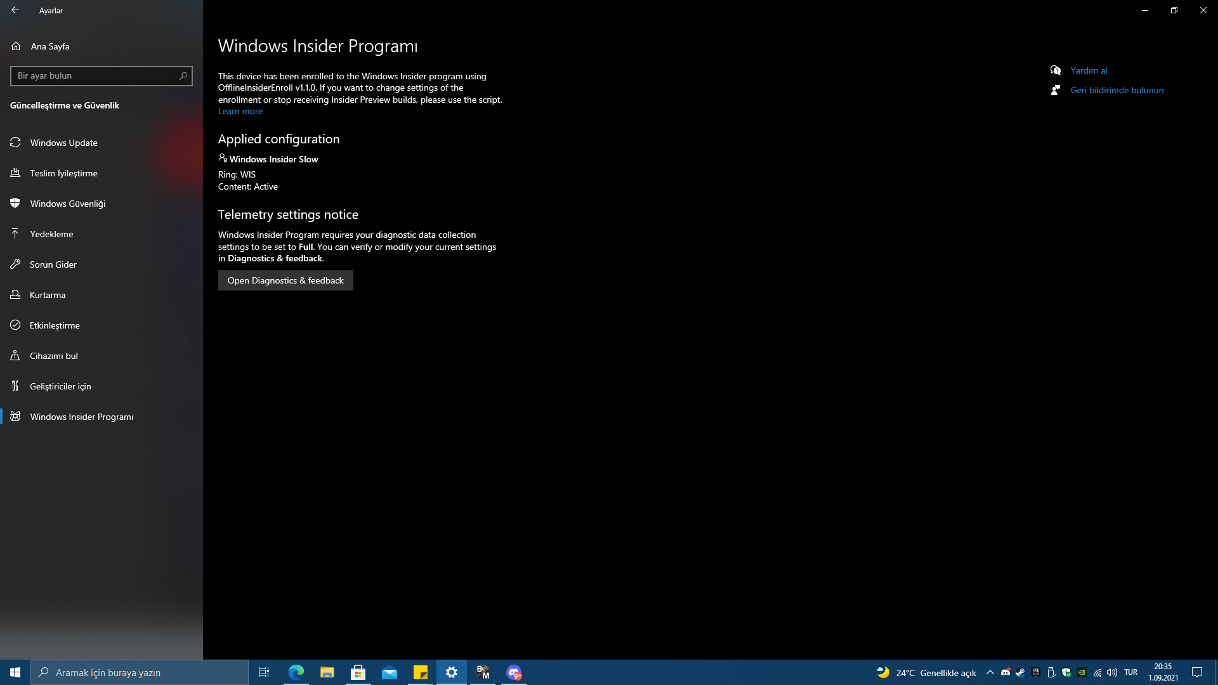The width and height of the screenshot is (1218, 685).
Task: Click the back arrow in Ayarlar
Action: 15,10
